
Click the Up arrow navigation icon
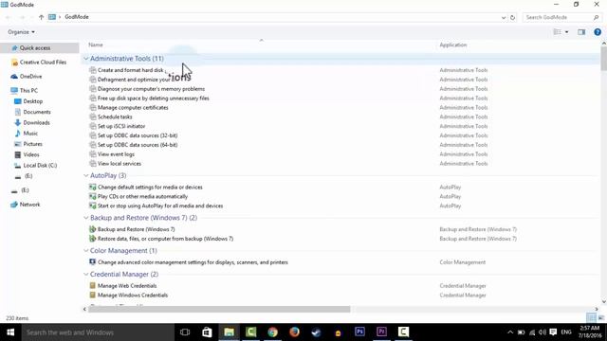pos(41,17)
